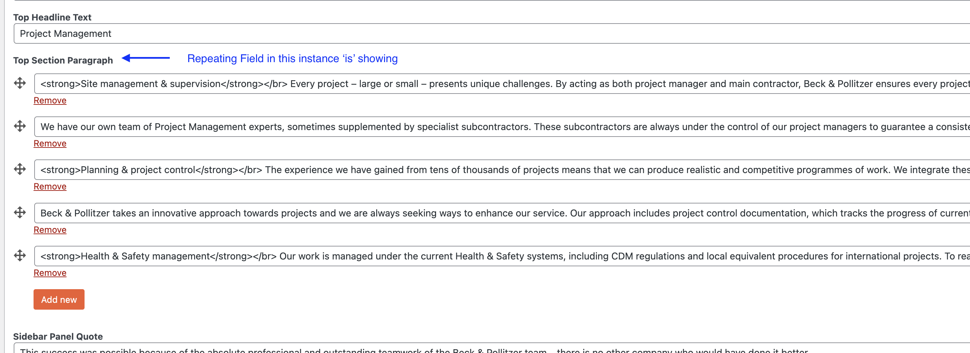This screenshot has width=970, height=353.
Task: Remove the Planning & project control paragraph
Action: [x=50, y=187]
